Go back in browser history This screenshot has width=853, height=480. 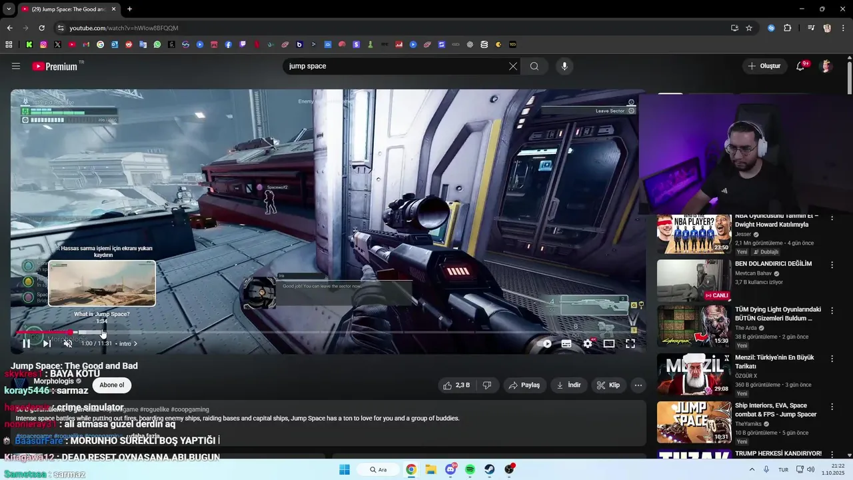tap(9, 28)
